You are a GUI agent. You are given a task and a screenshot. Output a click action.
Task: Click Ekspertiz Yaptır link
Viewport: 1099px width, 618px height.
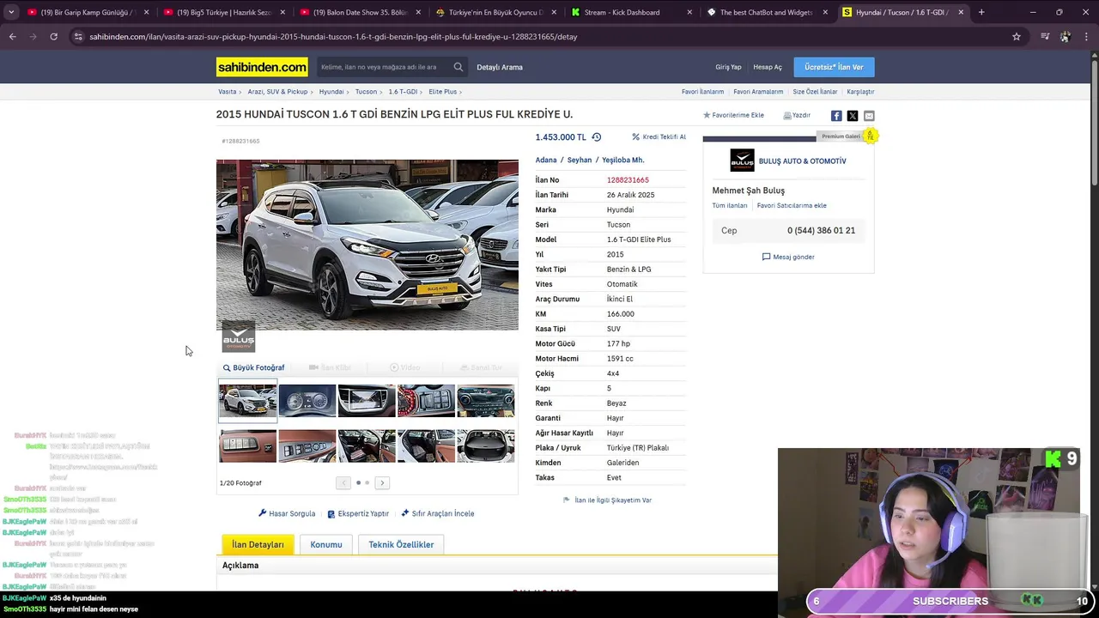point(358,513)
